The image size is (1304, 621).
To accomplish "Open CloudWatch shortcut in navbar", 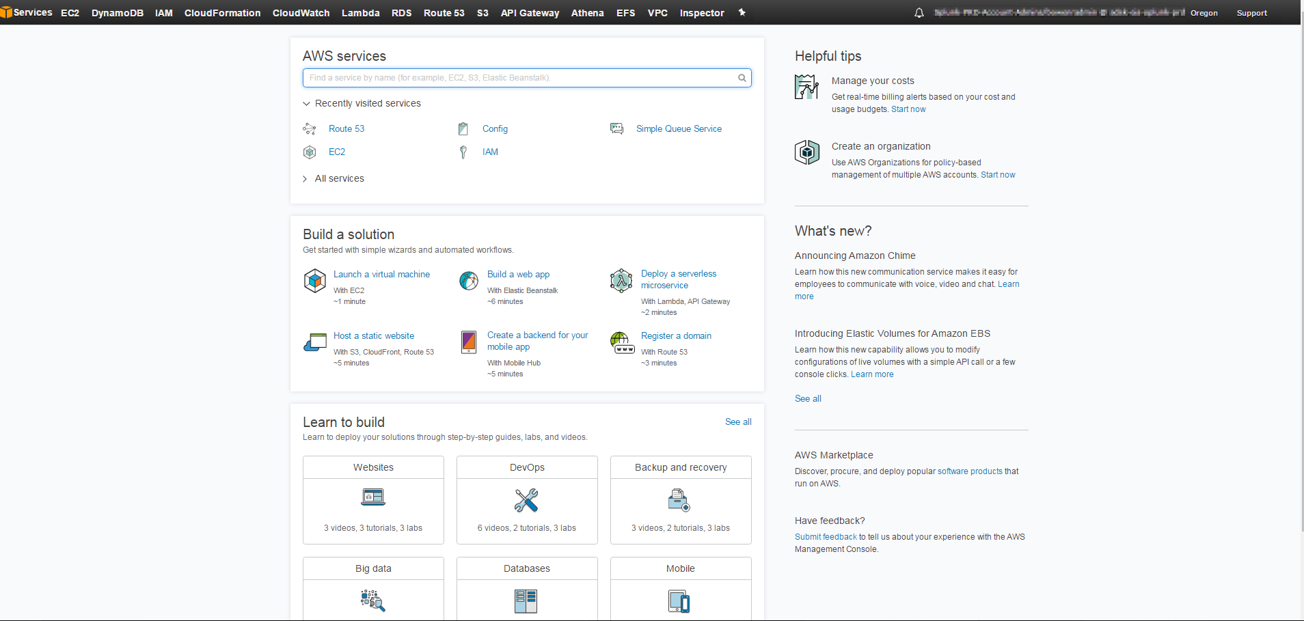I will pos(301,13).
